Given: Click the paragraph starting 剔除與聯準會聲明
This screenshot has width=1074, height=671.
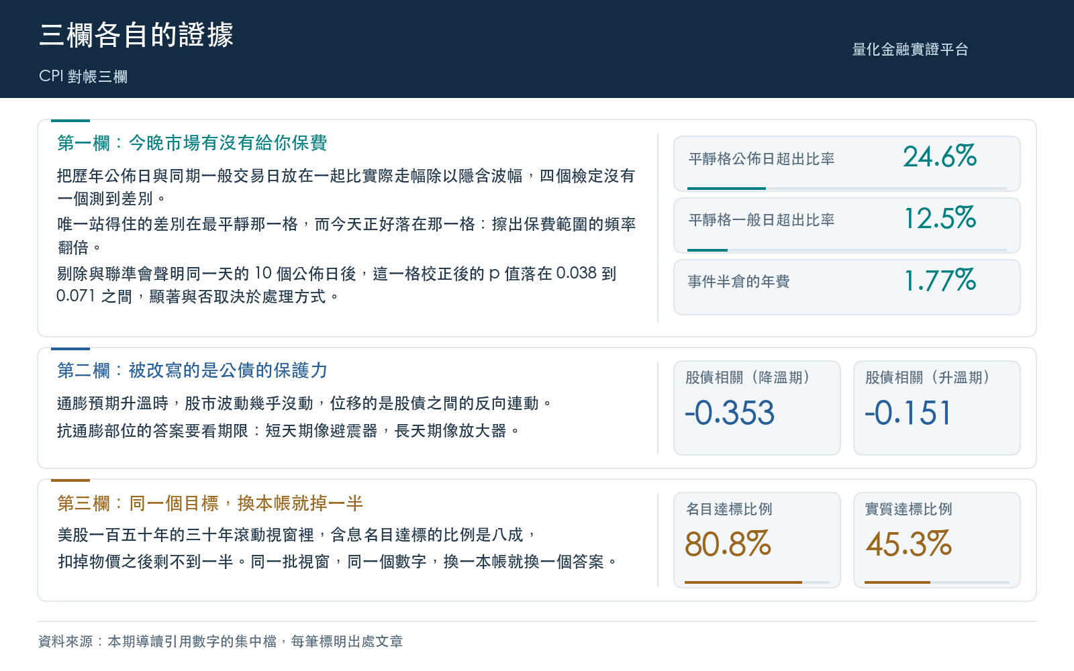Looking at the screenshot, I should (x=337, y=285).
